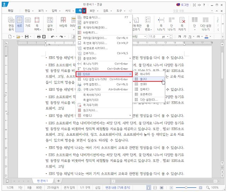227x192 pixels.
Task: Click the zoom slider handle
Action: (186, 188)
